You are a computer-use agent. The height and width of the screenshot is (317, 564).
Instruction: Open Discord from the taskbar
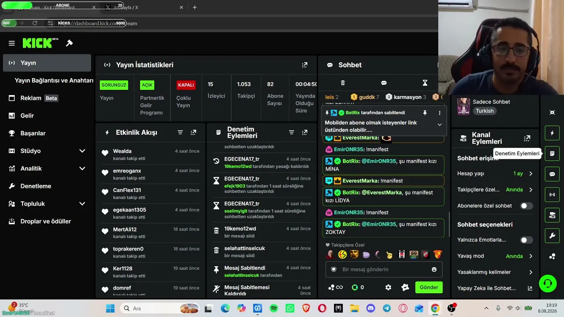pyautogui.click(x=371, y=309)
